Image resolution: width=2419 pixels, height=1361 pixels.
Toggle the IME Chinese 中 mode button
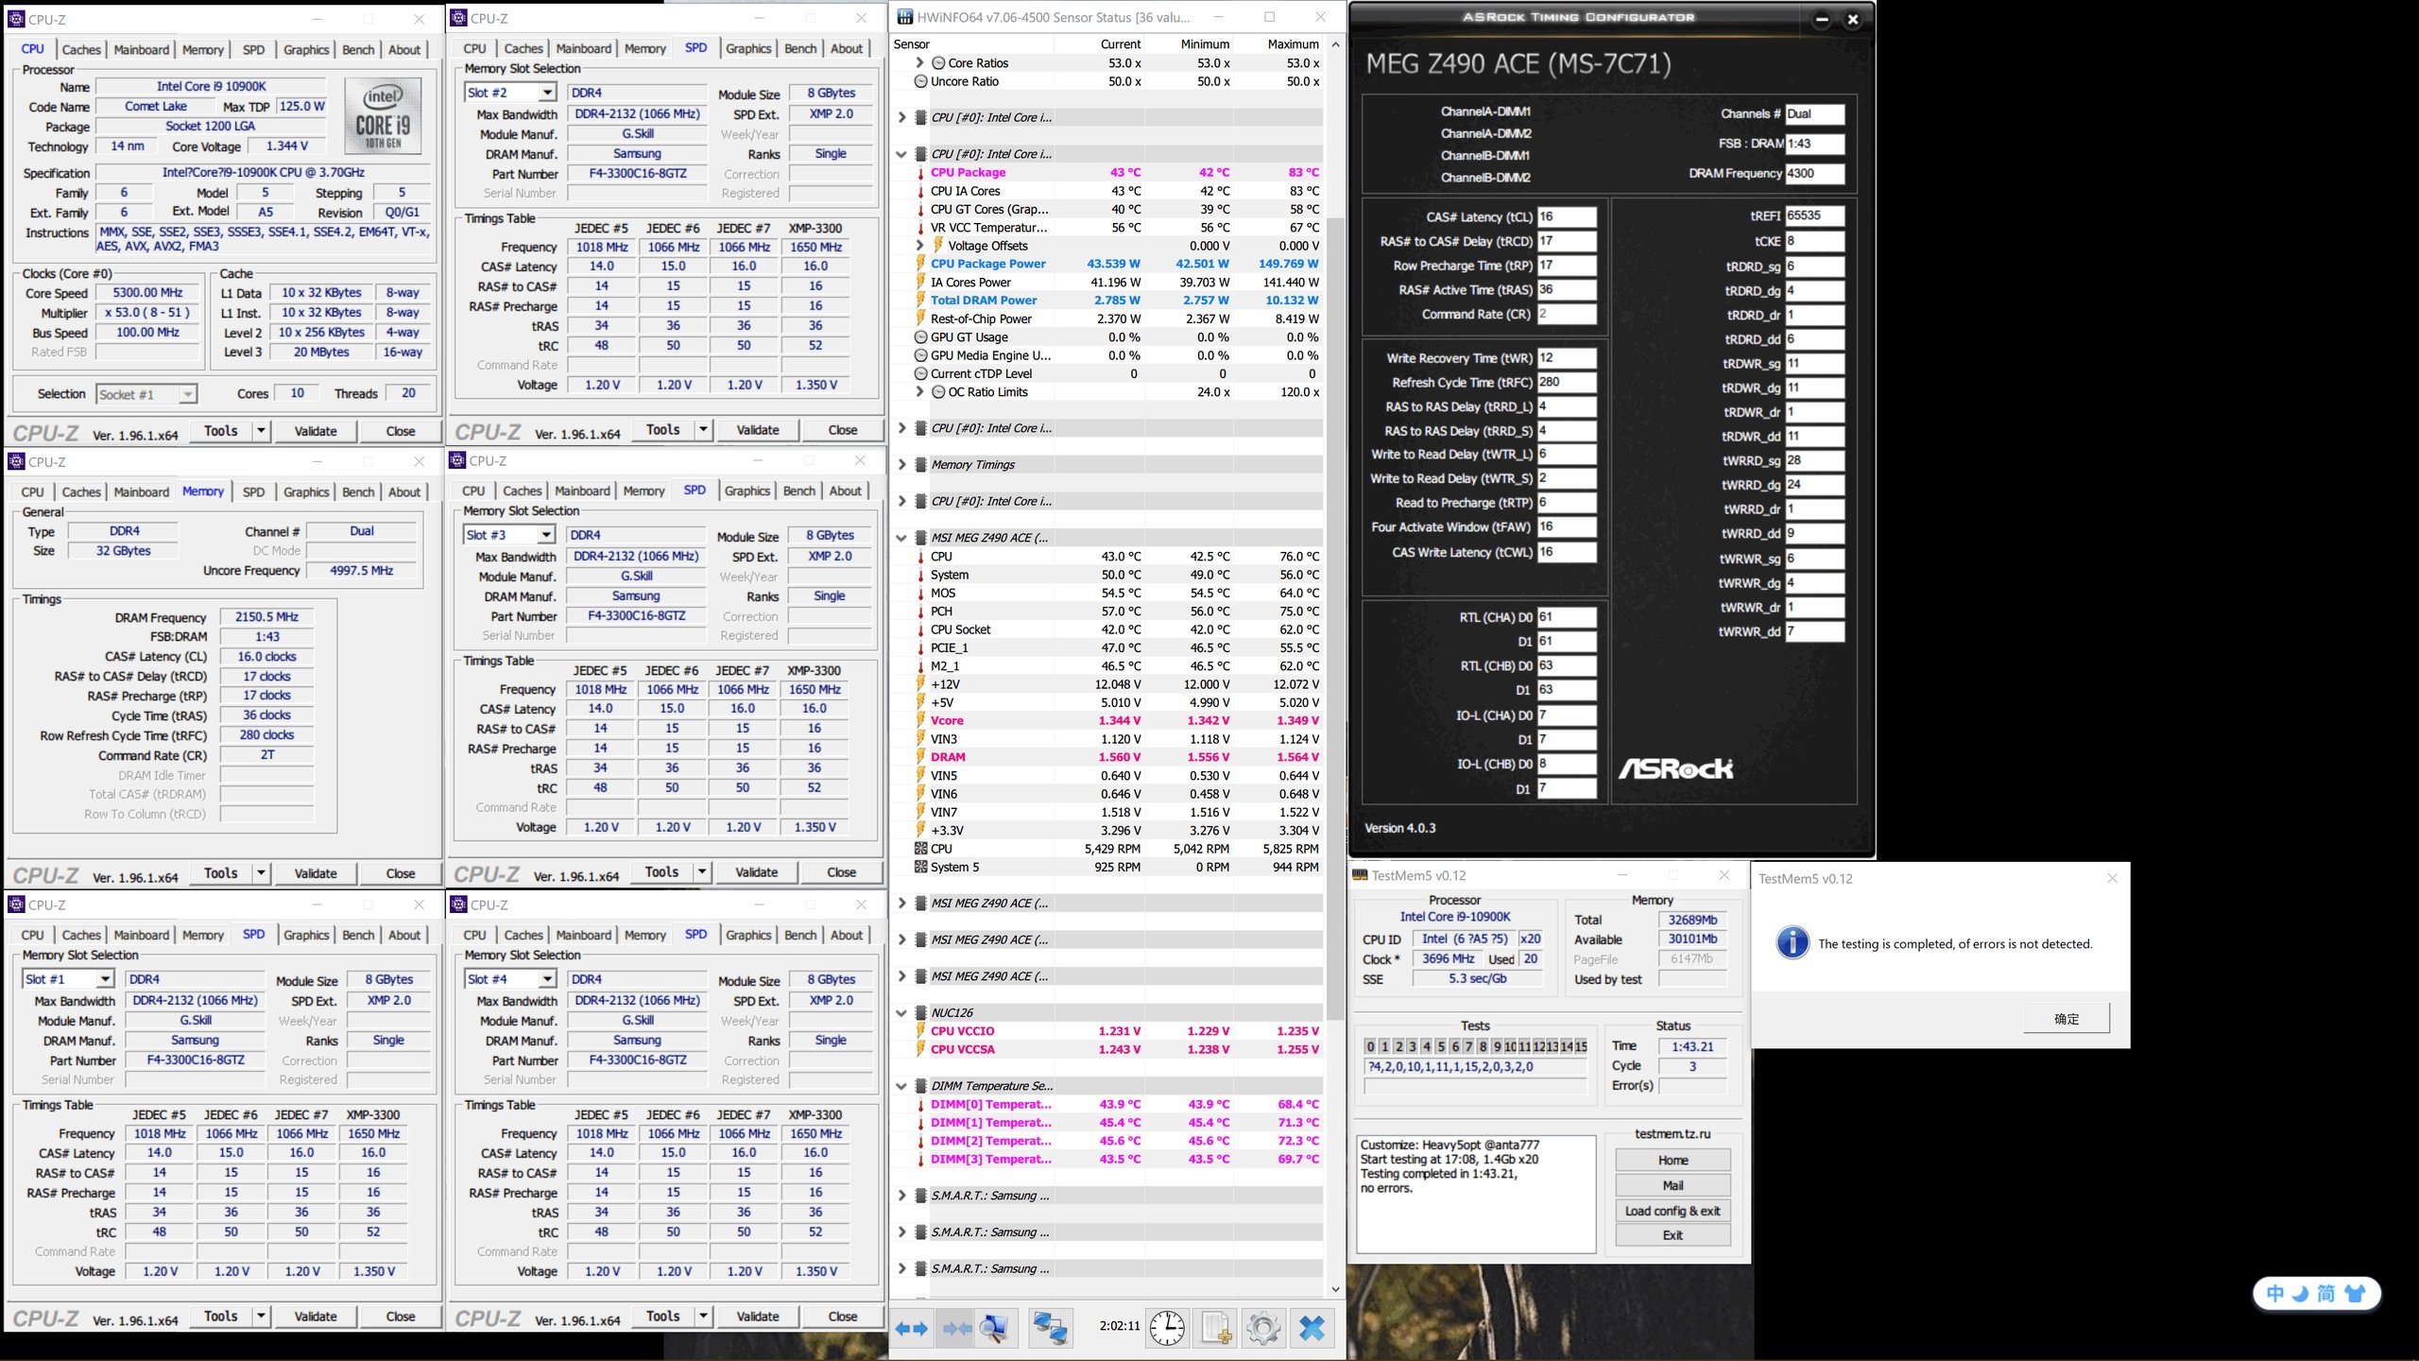click(2275, 1293)
